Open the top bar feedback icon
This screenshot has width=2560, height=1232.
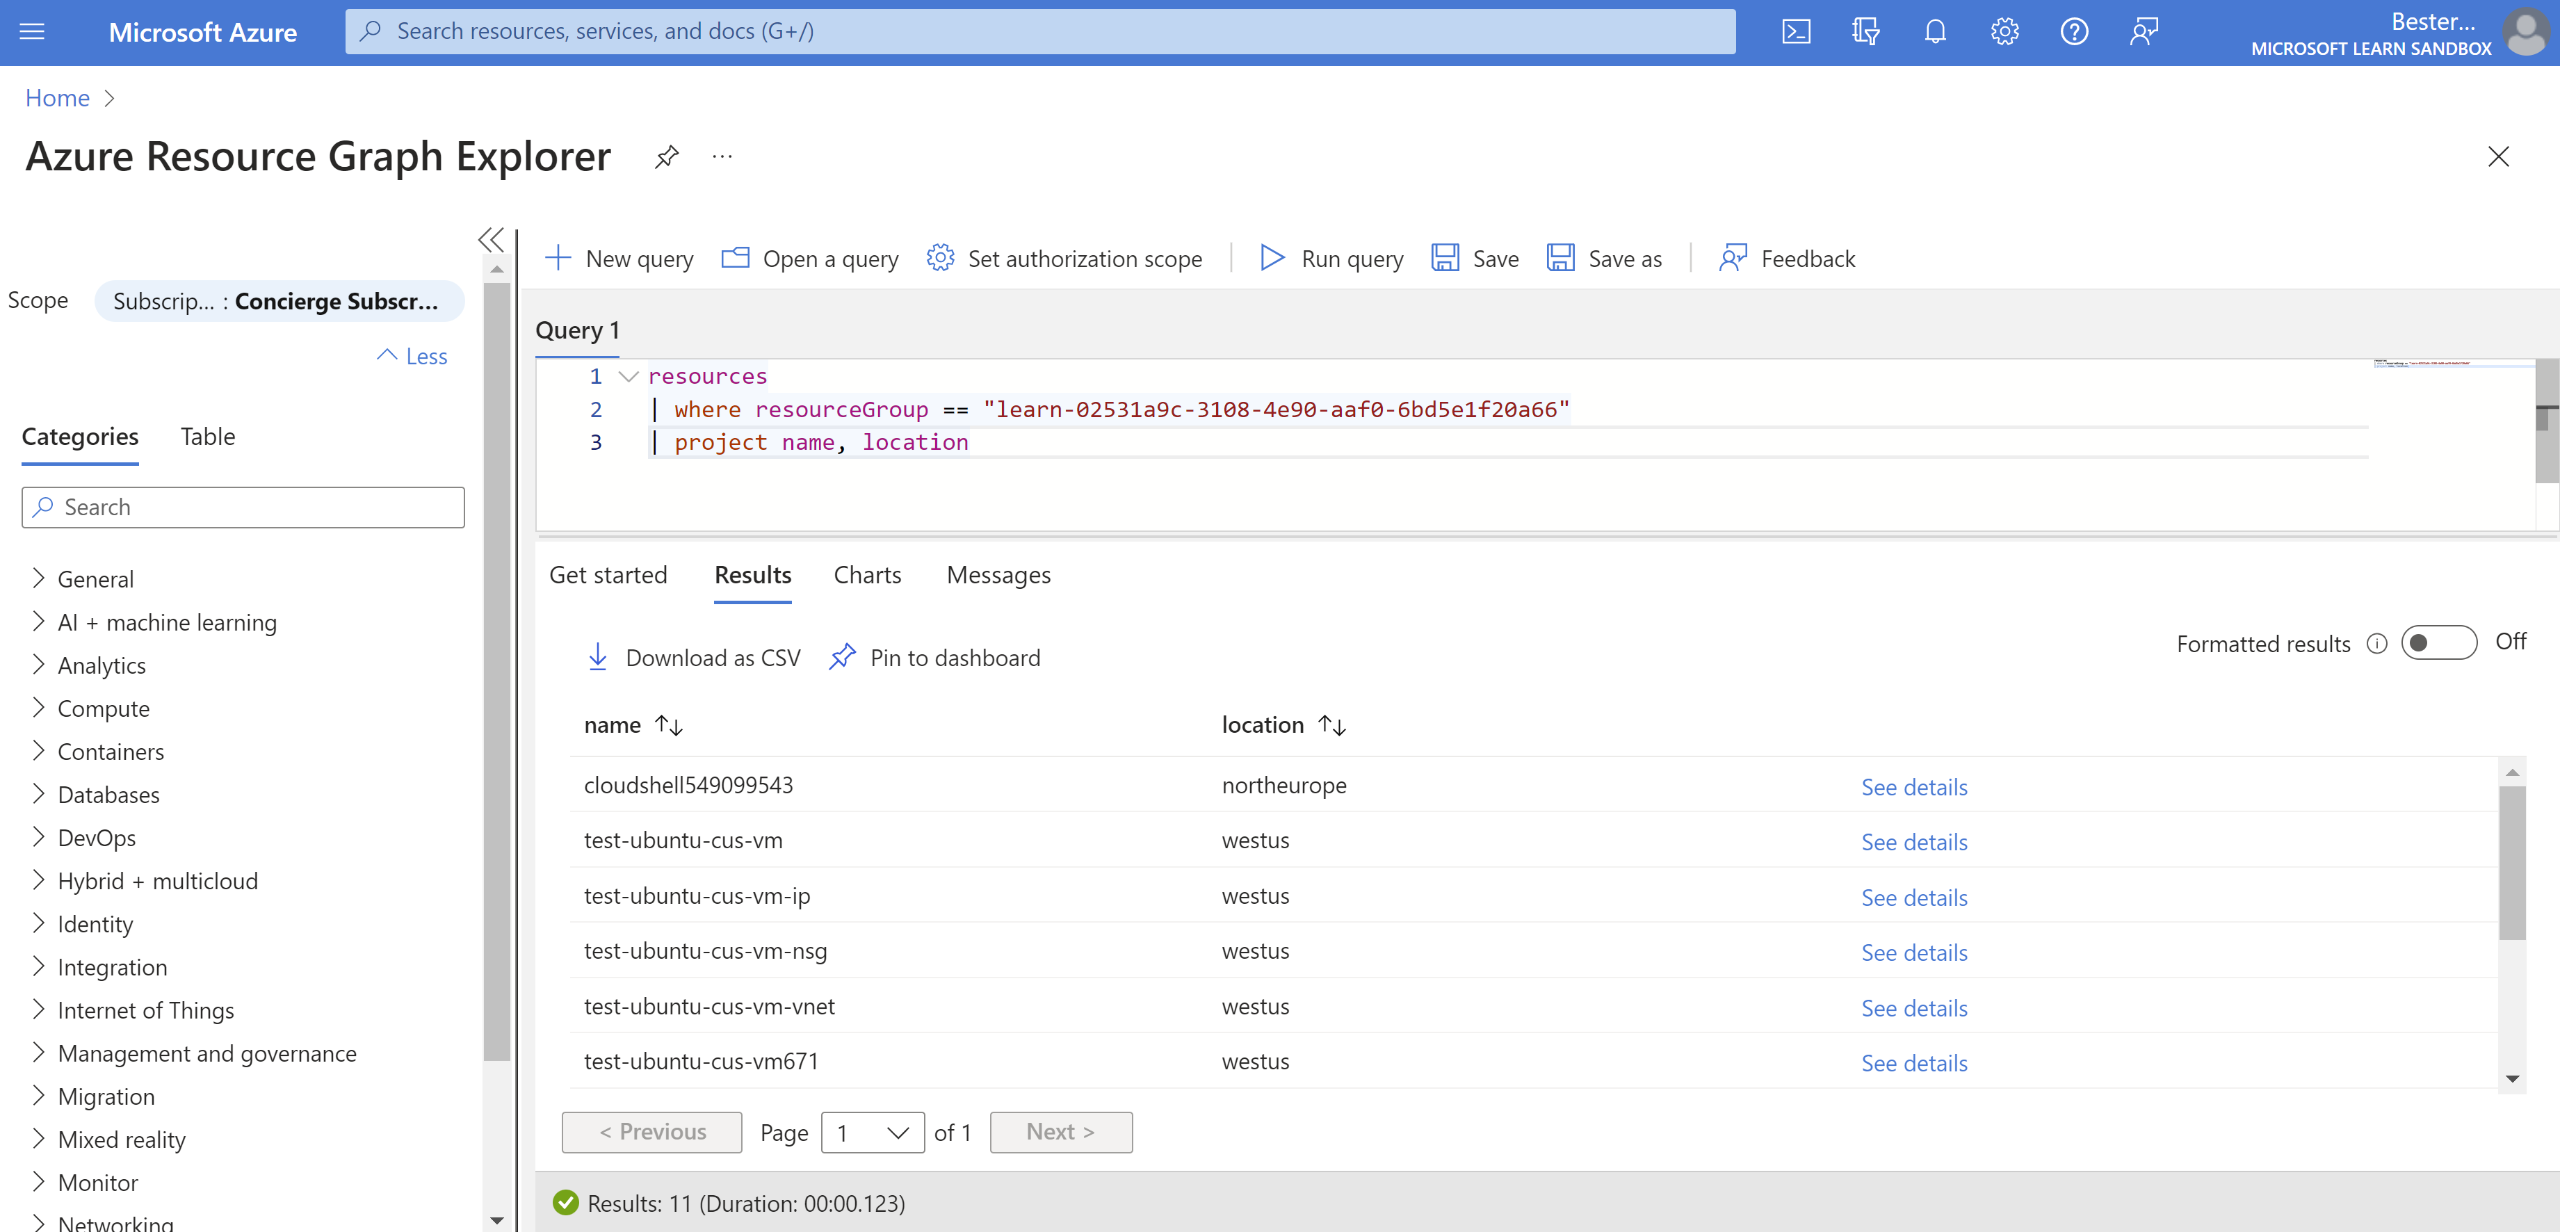2144,32
